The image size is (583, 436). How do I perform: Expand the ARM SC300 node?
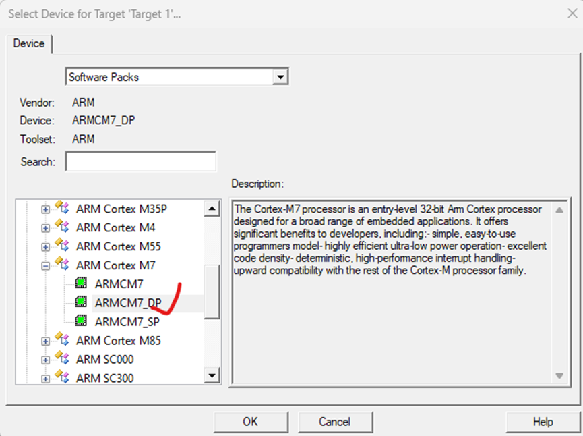click(x=45, y=379)
